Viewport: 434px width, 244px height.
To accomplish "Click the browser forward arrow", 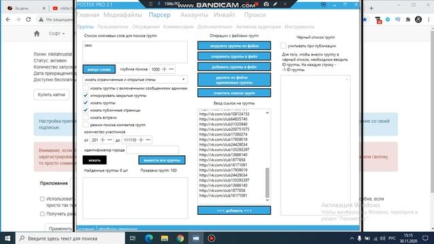I will click(18, 20).
